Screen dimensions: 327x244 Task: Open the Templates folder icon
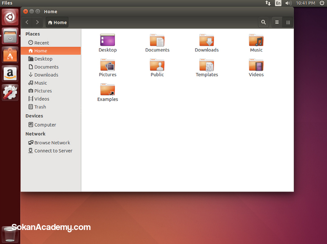point(206,65)
